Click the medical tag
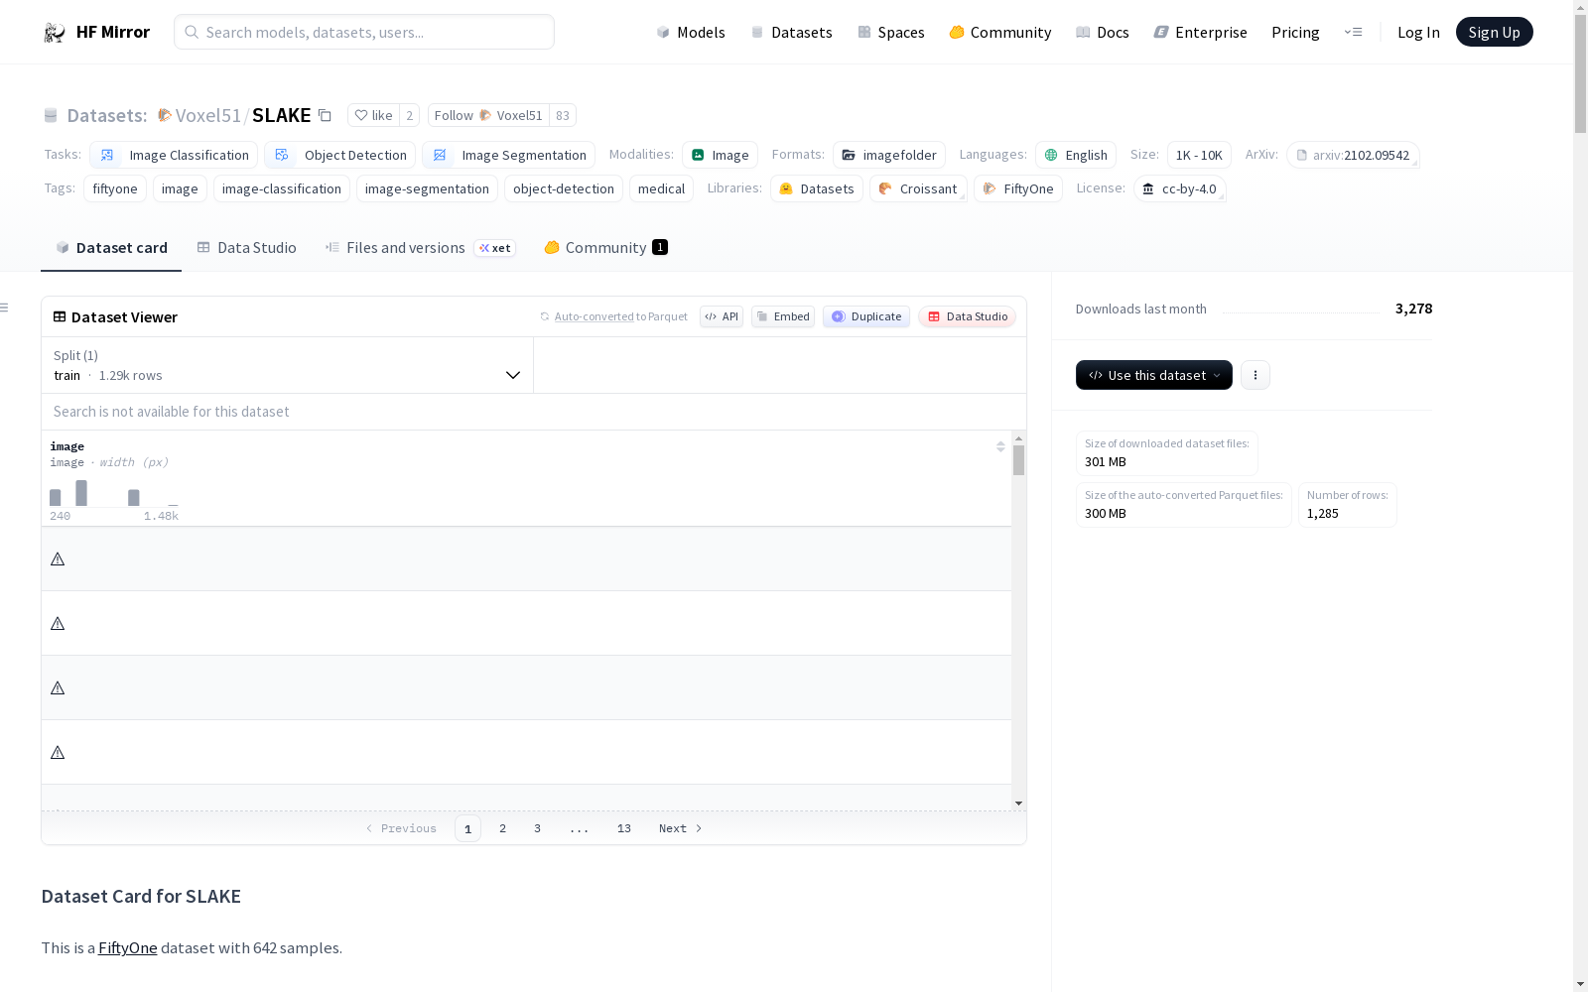The height and width of the screenshot is (992, 1588). [661, 188]
